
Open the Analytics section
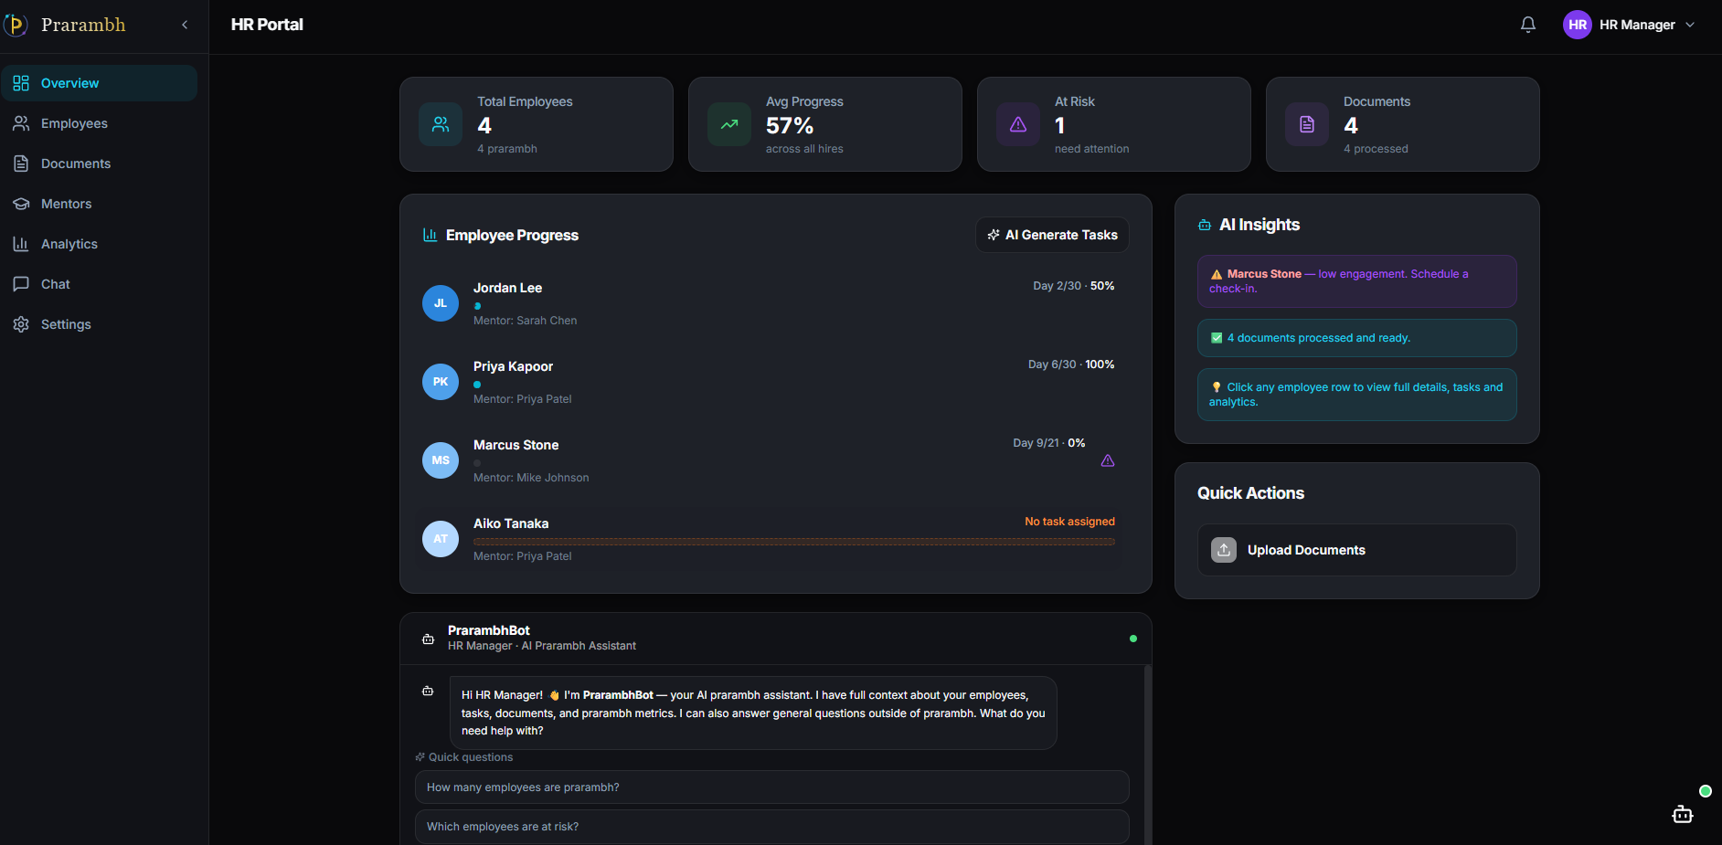pos(99,244)
